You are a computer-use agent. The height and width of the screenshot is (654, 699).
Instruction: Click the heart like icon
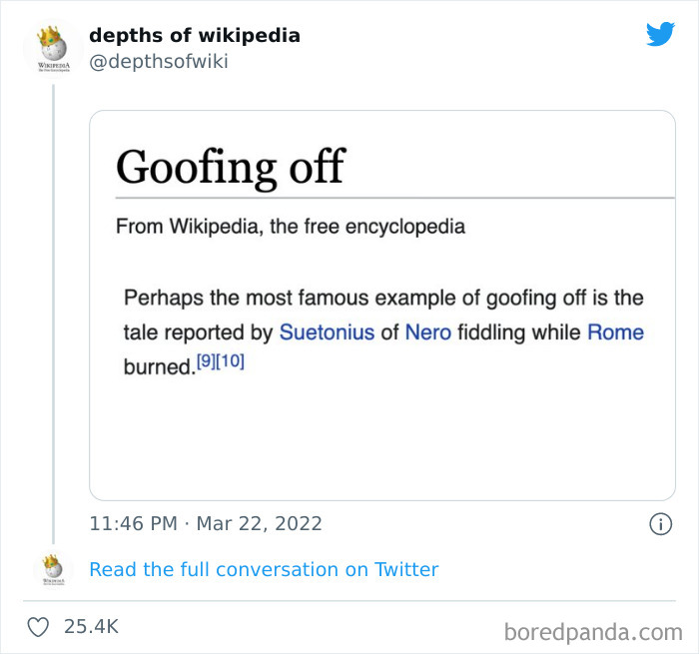click(x=39, y=627)
